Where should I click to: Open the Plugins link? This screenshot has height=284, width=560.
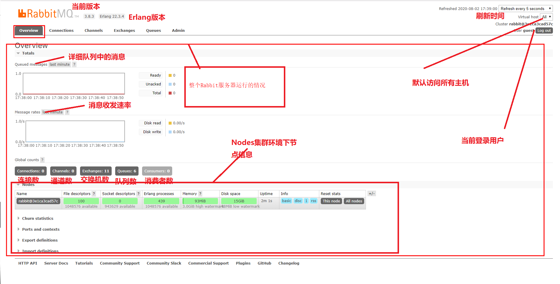click(243, 263)
